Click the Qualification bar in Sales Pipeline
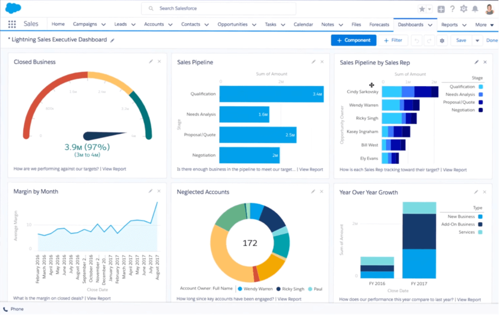Image resolution: width=499 pixels, height=315 pixels. (x=272, y=94)
